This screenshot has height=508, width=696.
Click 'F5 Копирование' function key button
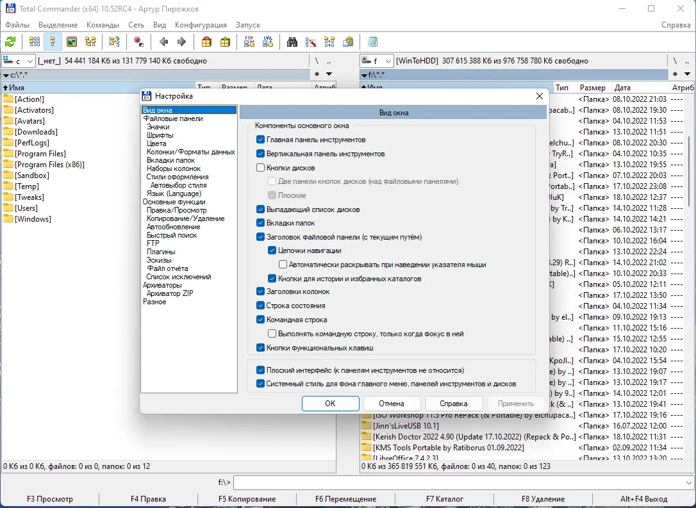click(247, 498)
